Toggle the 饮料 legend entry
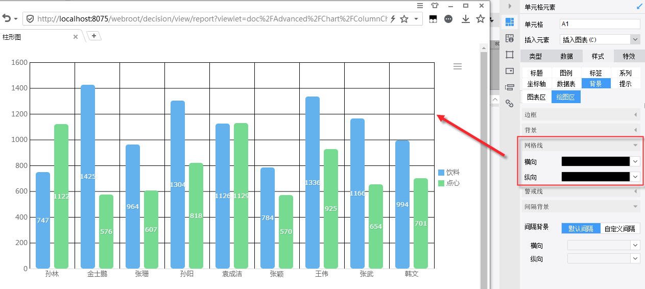 pyautogui.click(x=449, y=173)
